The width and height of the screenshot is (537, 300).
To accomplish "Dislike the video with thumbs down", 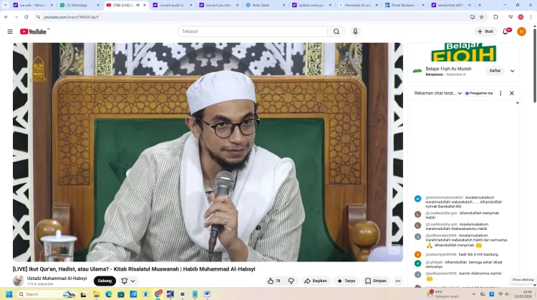I will tap(291, 281).
